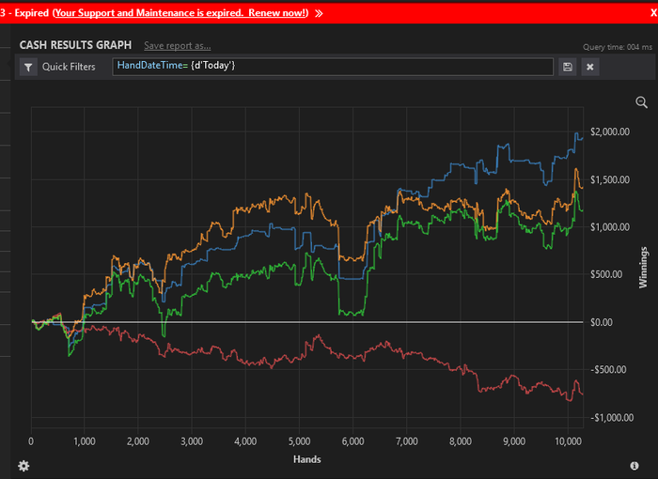The image size is (658, 479).
Task: Focus the HandDateTime filter input field
Action: (x=333, y=67)
